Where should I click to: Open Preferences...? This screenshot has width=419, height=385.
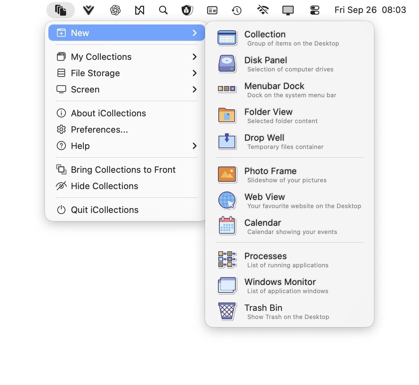tap(99, 130)
